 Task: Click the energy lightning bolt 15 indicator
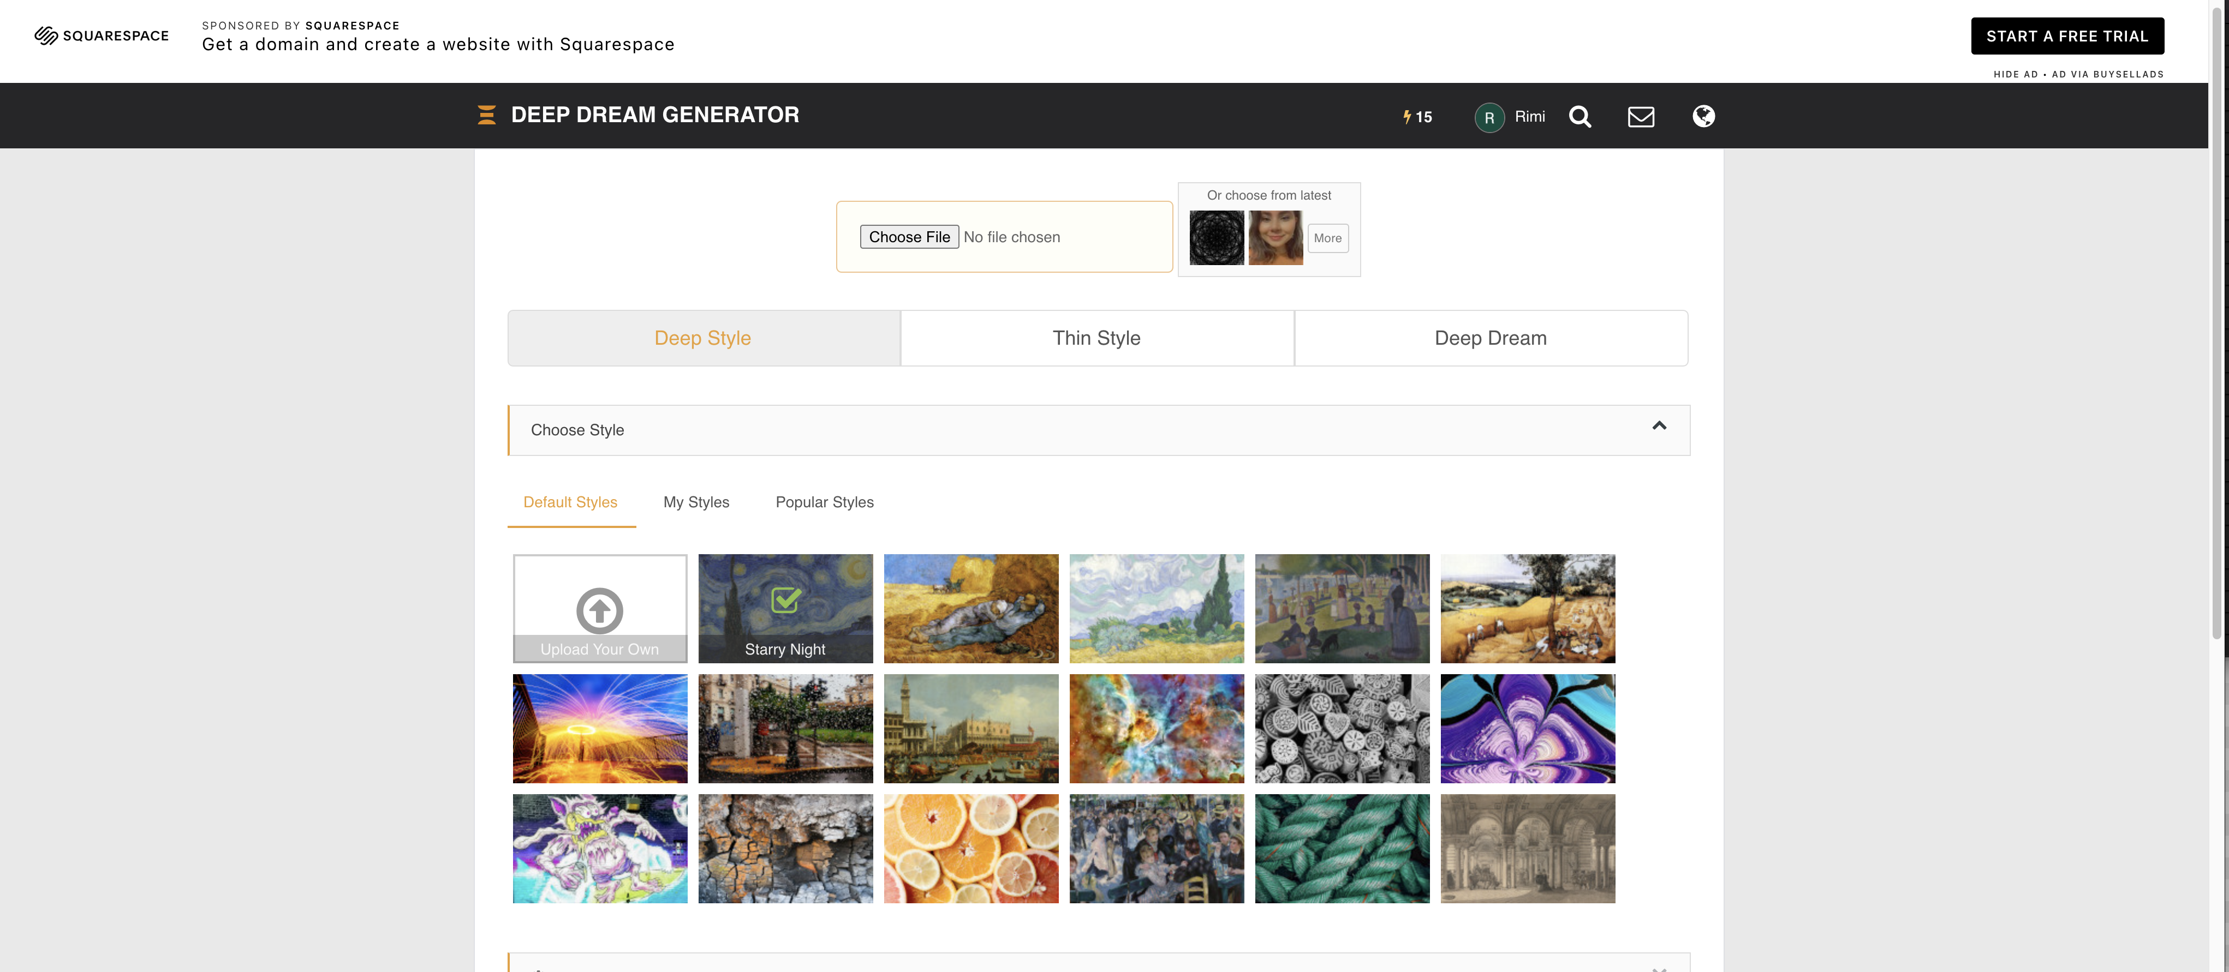pyautogui.click(x=1417, y=117)
